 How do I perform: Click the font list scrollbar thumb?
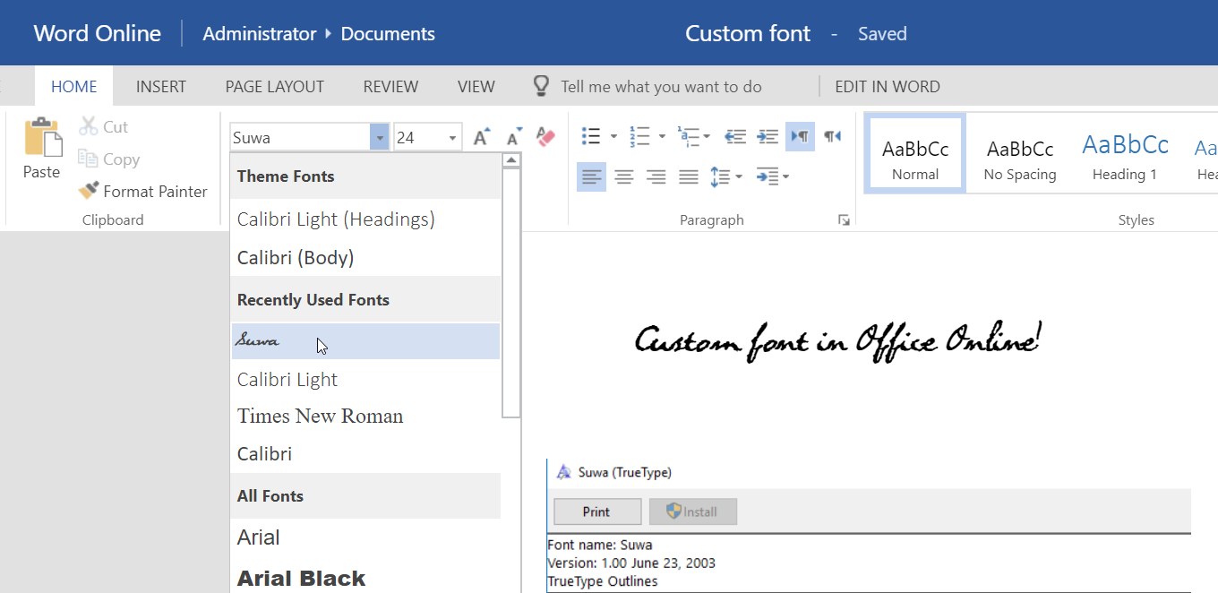tap(511, 292)
